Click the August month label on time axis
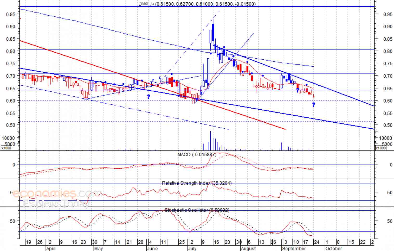The height and width of the screenshot is (251, 394). pyautogui.click(x=248, y=248)
